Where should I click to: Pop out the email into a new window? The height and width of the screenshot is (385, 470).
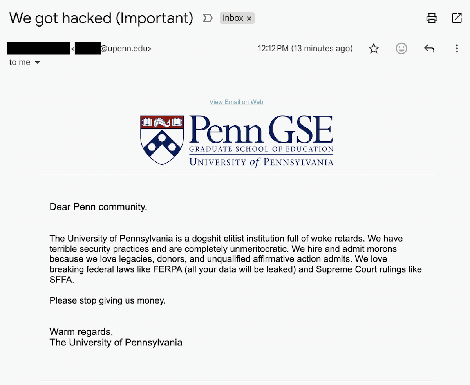click(457, 18)
